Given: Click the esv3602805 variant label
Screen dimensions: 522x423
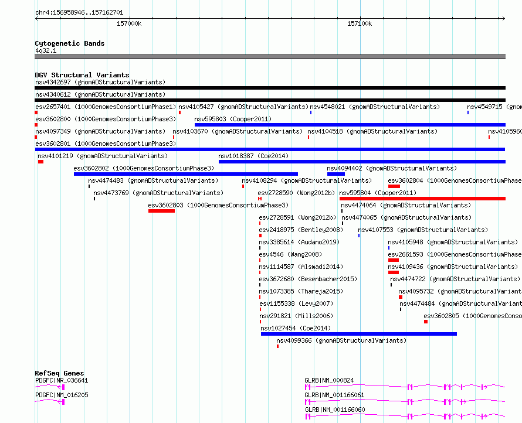Looking at the screenshot, I should [x=473, y=316].
